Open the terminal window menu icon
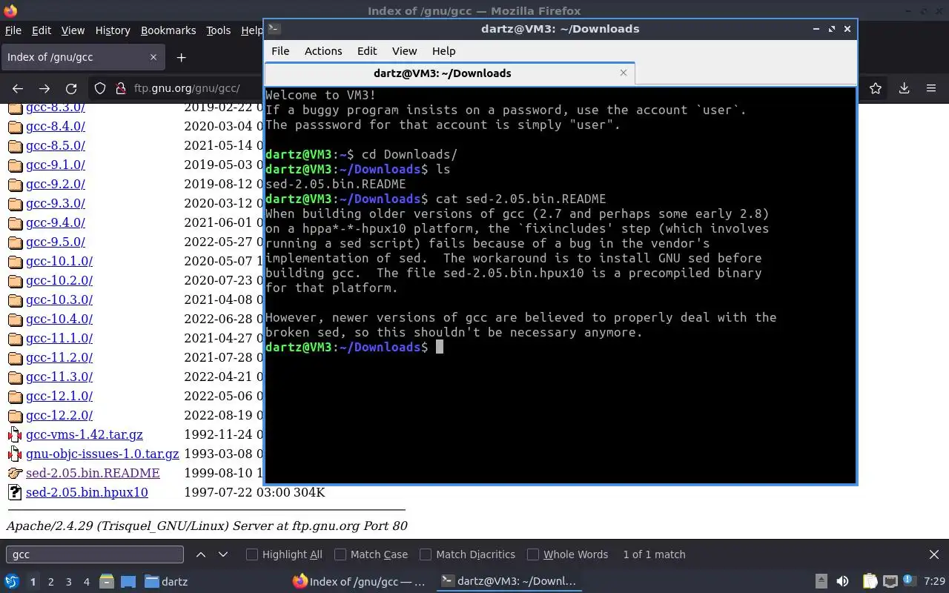This screenshot has width=949, height=593. coord(274,29)
